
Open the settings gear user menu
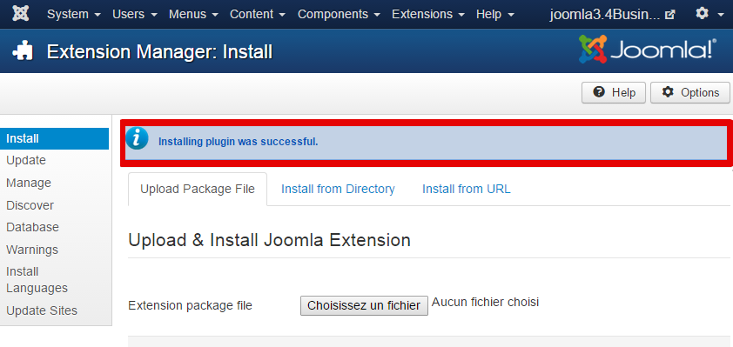tap(709, 14)
